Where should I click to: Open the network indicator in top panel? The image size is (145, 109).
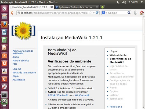[x=118, y=2]
